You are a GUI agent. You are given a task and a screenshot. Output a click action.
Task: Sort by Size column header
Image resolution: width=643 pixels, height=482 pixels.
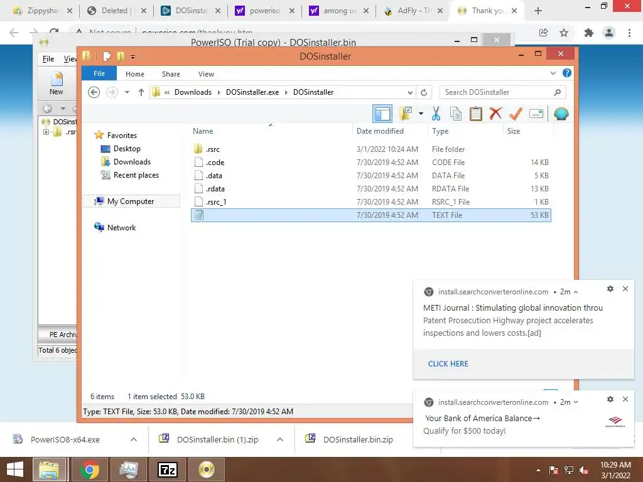[514, 131]
